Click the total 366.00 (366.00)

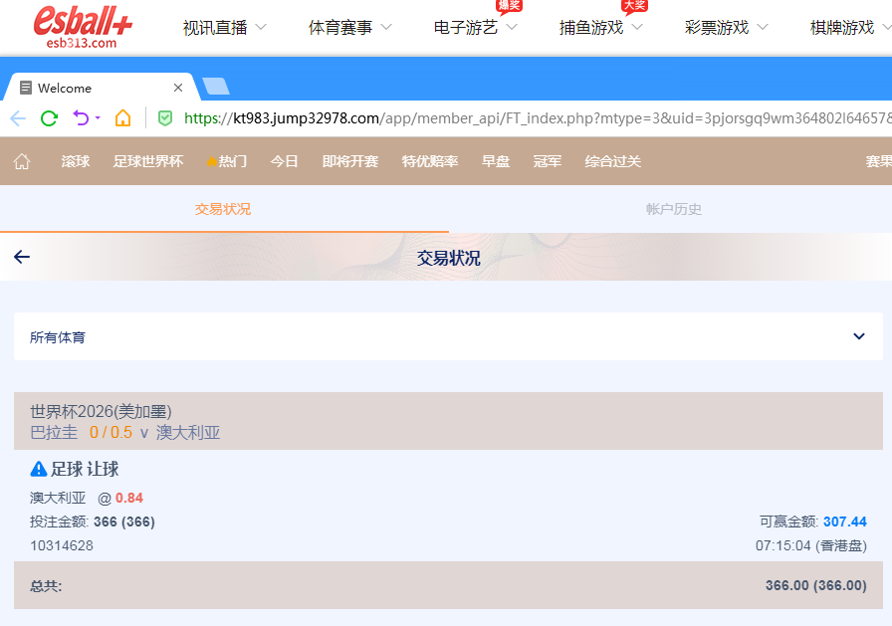tap(815, 585)
